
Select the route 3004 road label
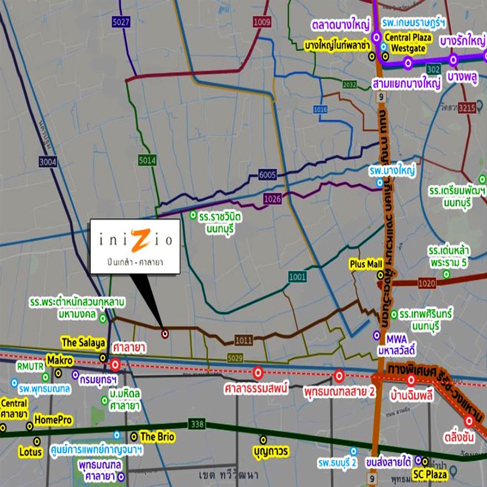click(x=48, y=162)
